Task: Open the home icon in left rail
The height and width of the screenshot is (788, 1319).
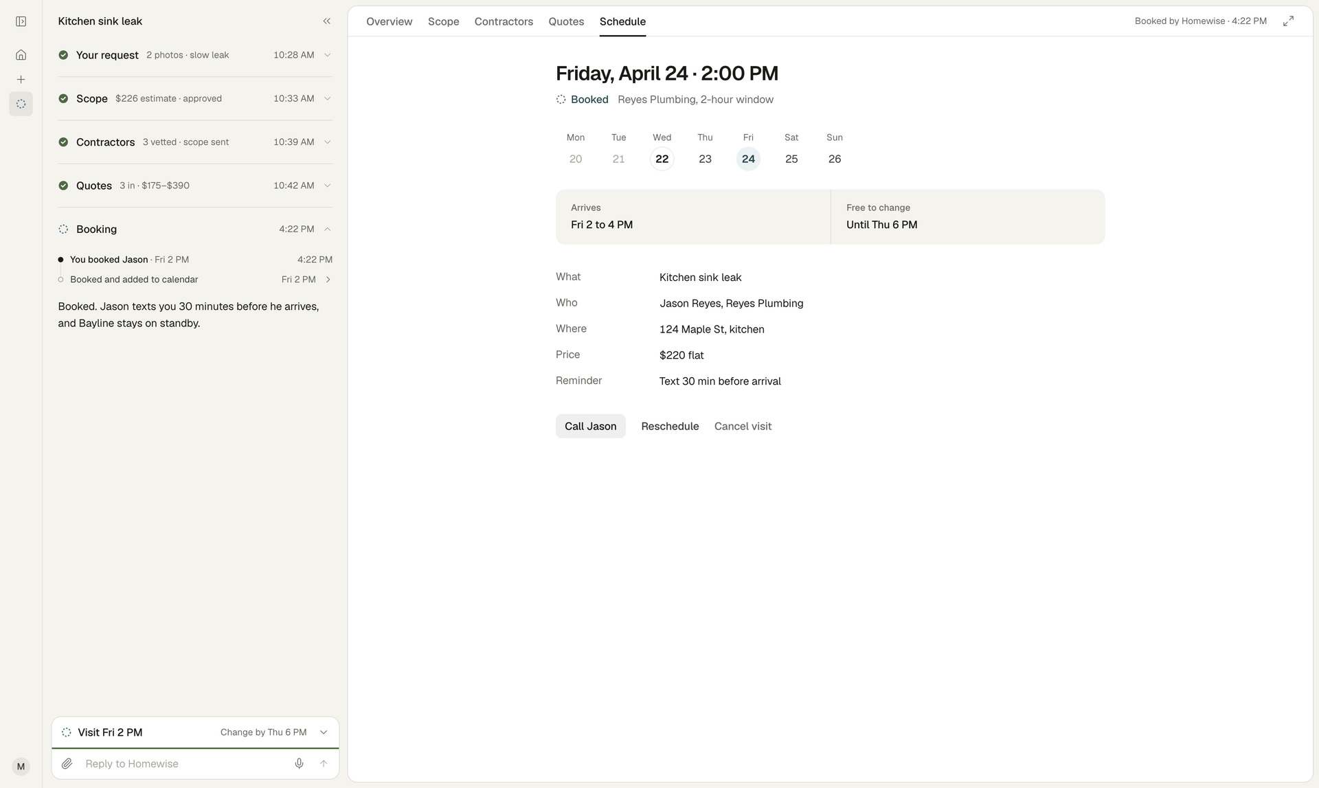Action: [21, 55]
